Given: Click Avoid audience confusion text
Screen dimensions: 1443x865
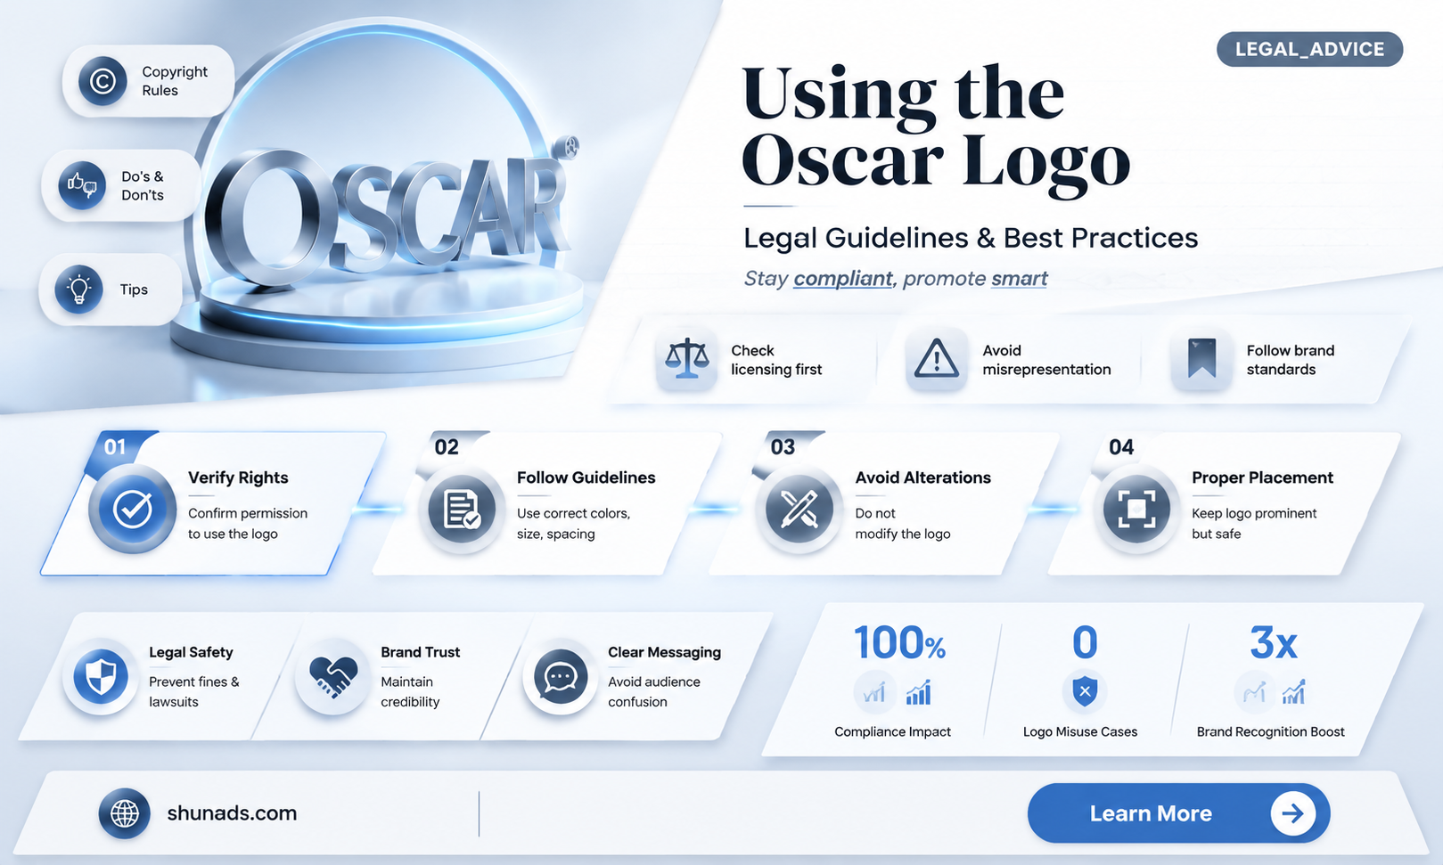Looking at the screenshot, I should tap(653, 692).
